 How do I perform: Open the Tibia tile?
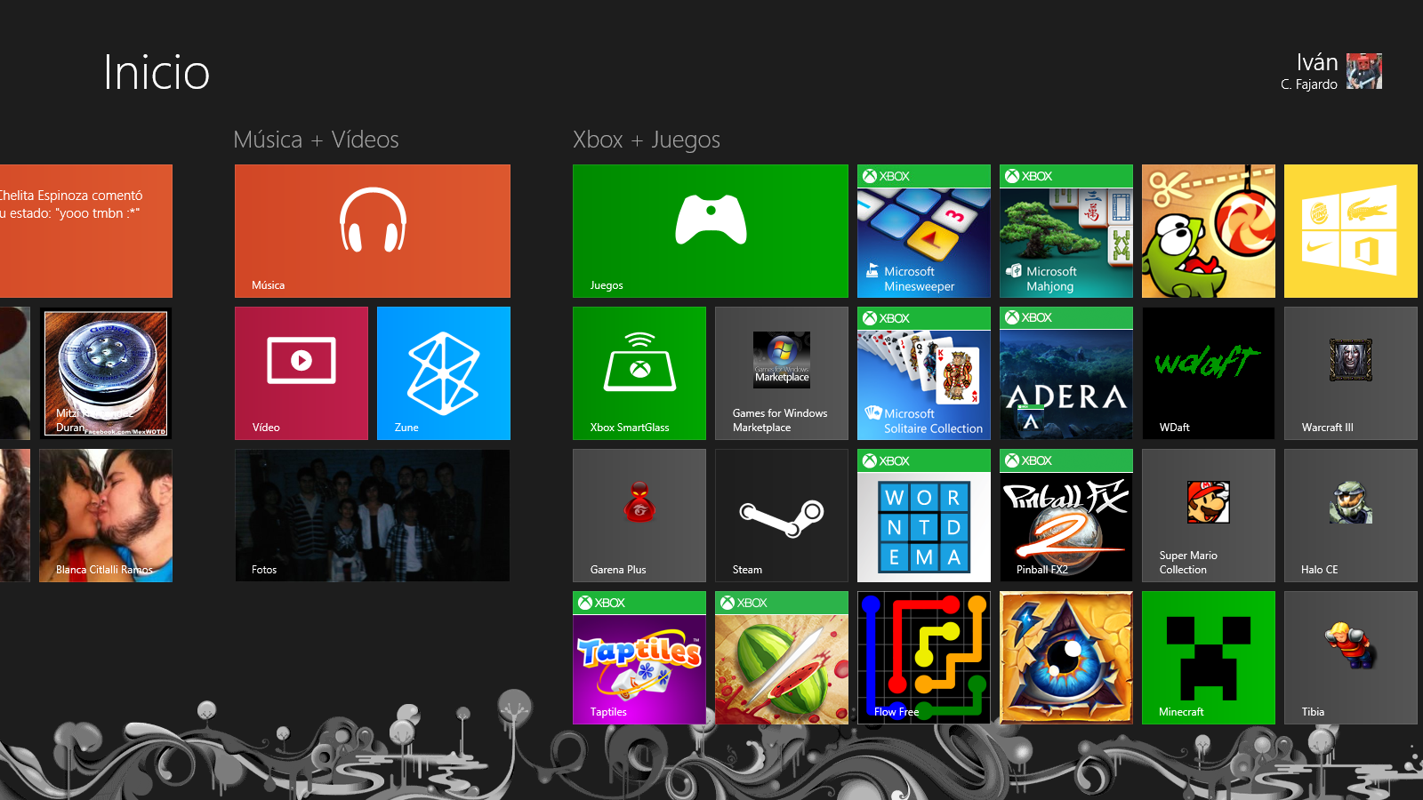(1351, 658)
